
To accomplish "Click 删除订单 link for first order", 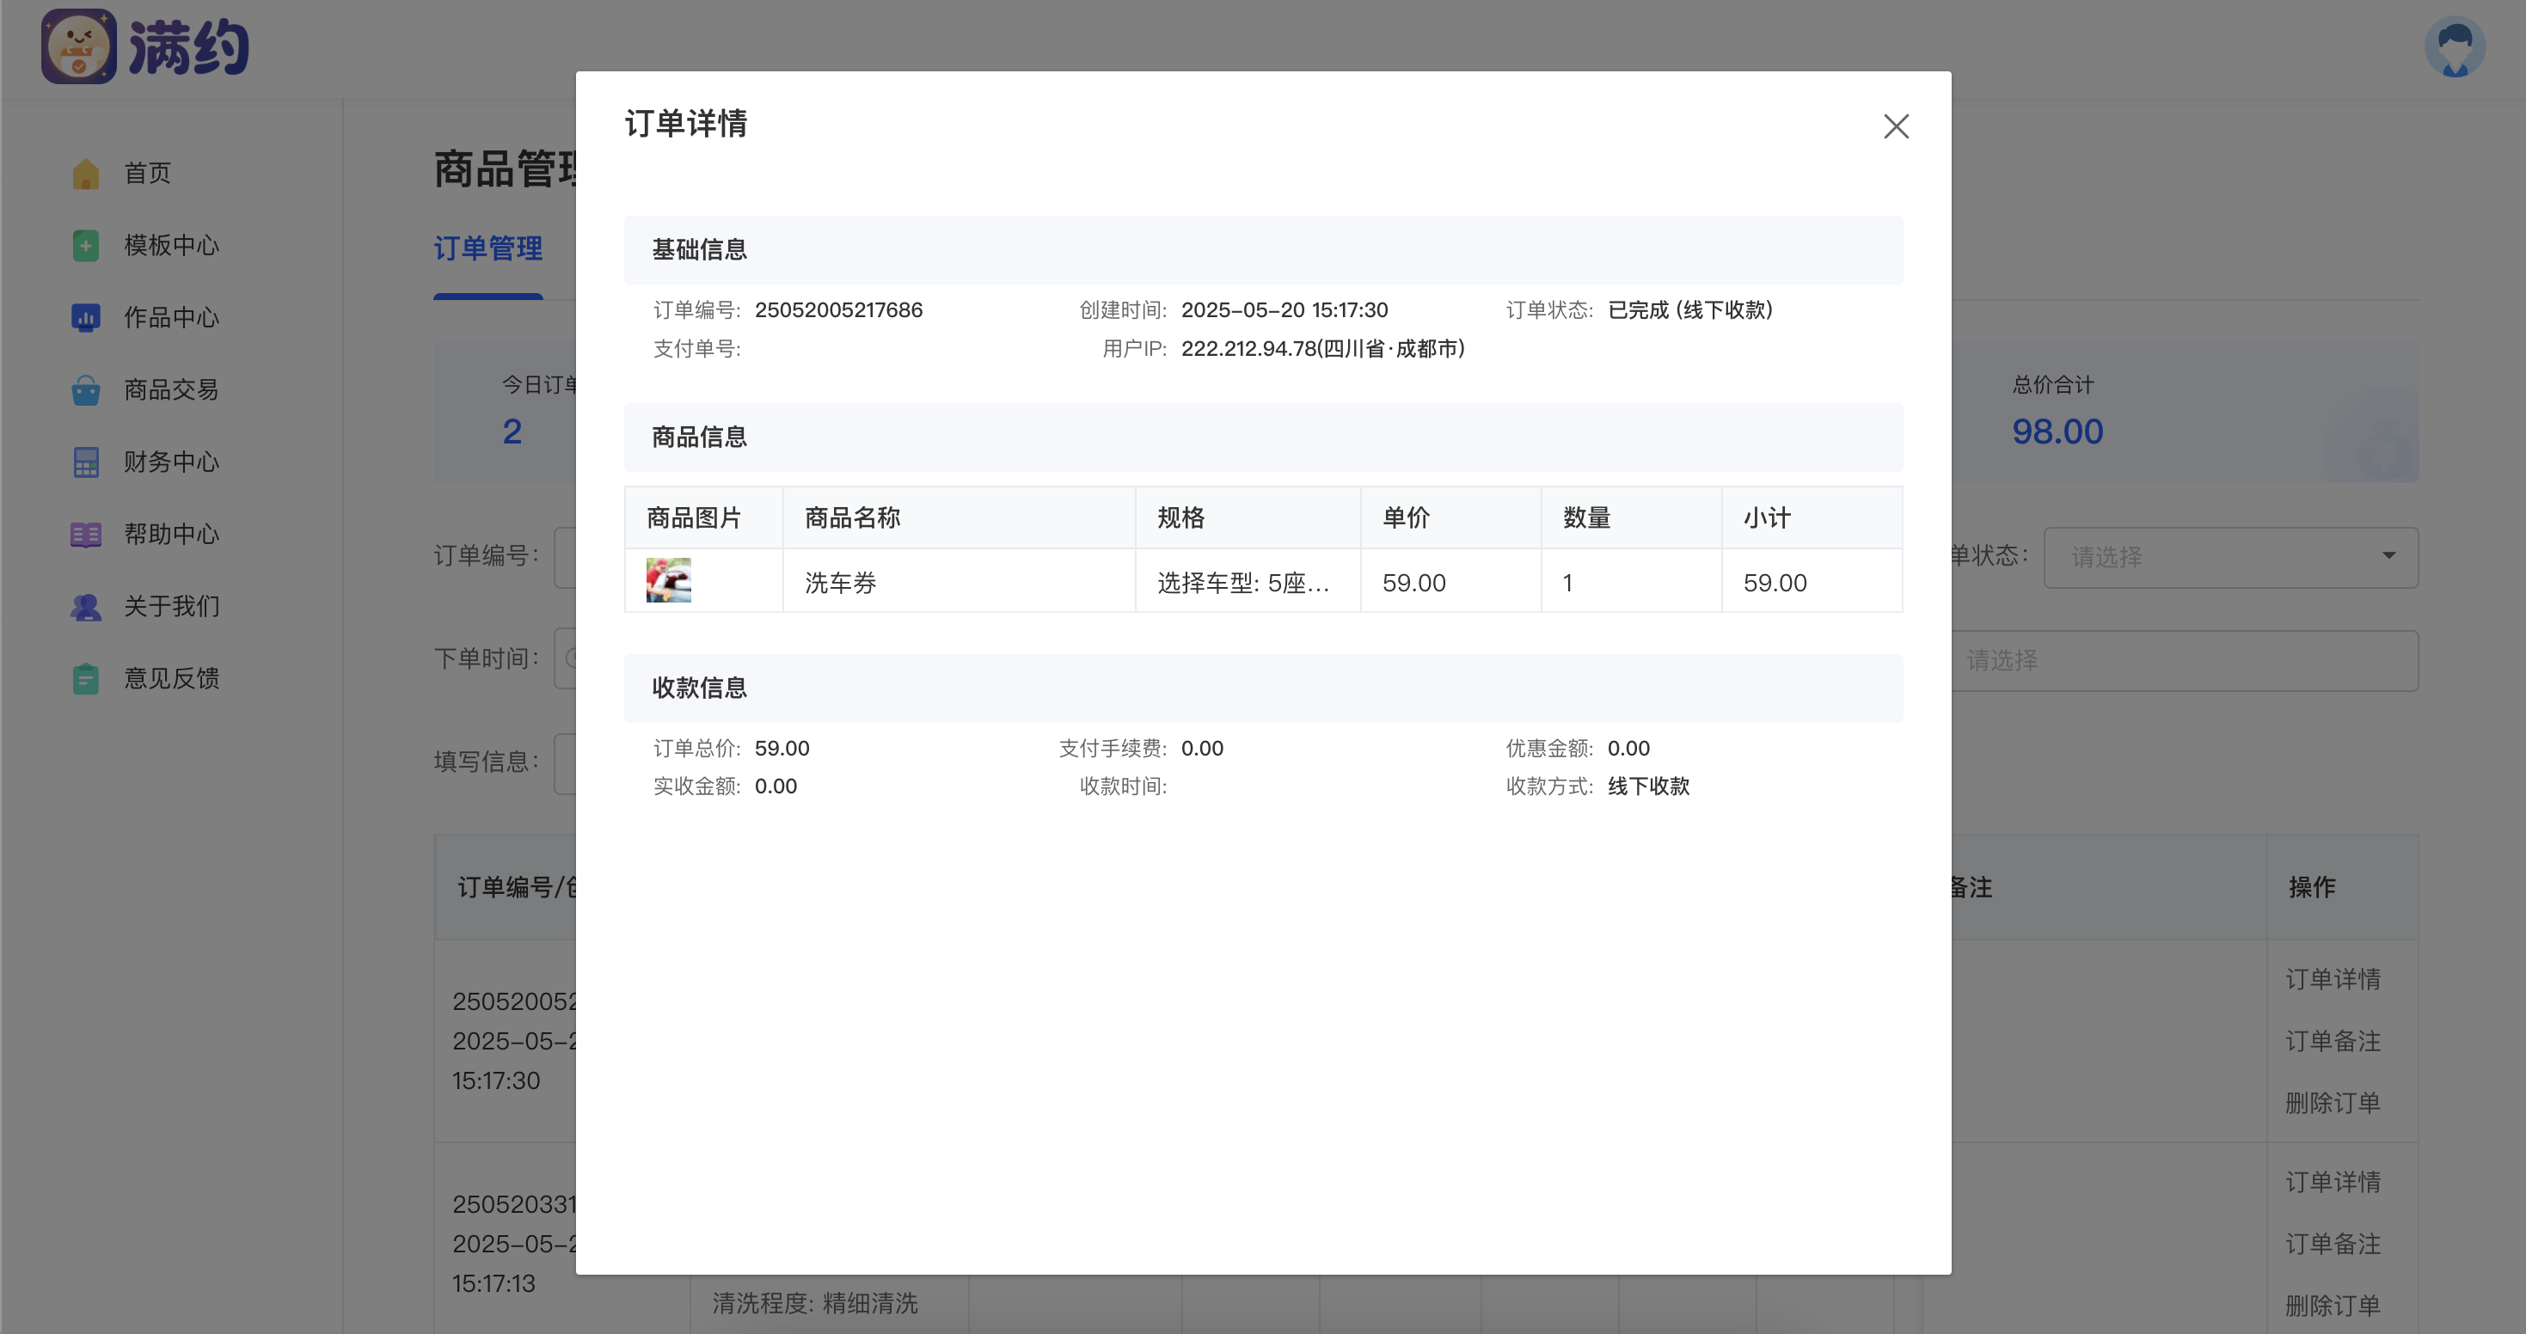I will coord(2332,1103).
